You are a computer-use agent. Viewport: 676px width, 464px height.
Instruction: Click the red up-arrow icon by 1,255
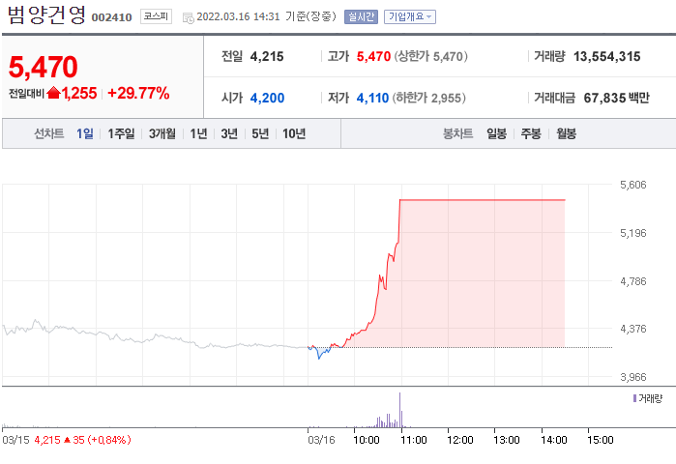pyautogui.click(x=53, y=93)
